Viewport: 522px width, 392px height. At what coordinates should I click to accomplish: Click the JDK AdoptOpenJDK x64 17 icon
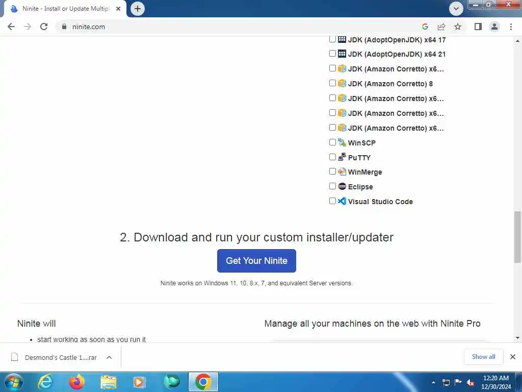click(342, 39)
